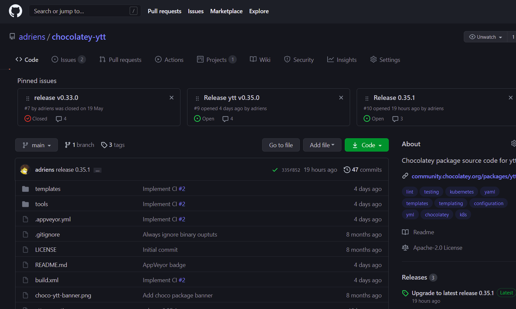The height and width of the screenshot is (309, 516).
Task: Open the 3 tags link
Action: pos(113,145)
